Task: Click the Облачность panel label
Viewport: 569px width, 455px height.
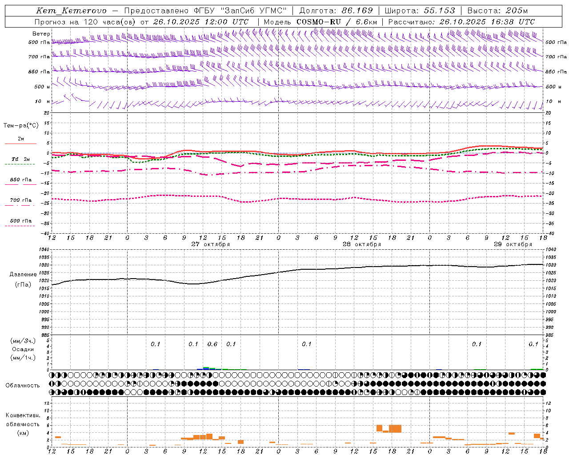Action: point(23,386)
